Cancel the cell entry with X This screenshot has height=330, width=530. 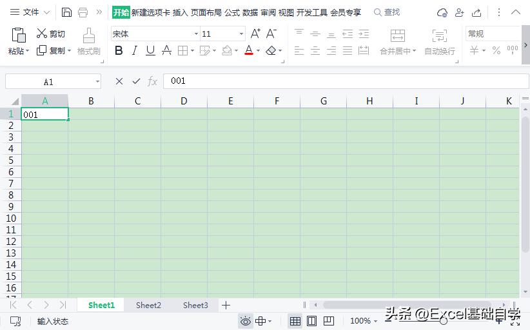coord(119,81)
